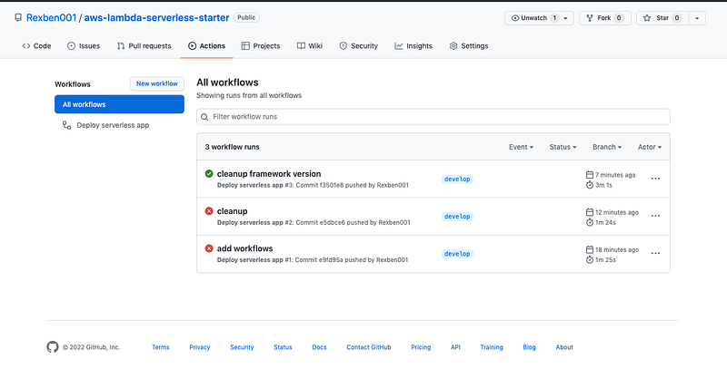Click the green success icon of run #3
Image resolution: width=727 pixels, height=369 pixels.
pos(209,174)
